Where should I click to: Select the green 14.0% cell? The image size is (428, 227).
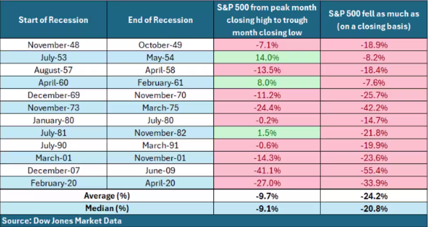[267, 57]
